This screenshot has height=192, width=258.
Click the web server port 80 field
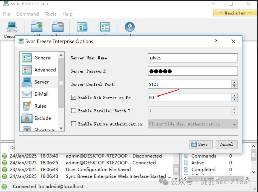(190, 97)
